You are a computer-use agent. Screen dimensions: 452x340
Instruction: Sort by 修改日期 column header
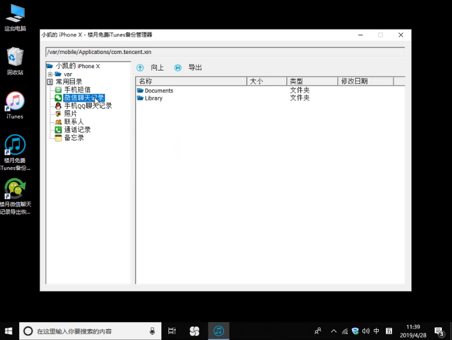pyautogui.click(x=366, y=81)
